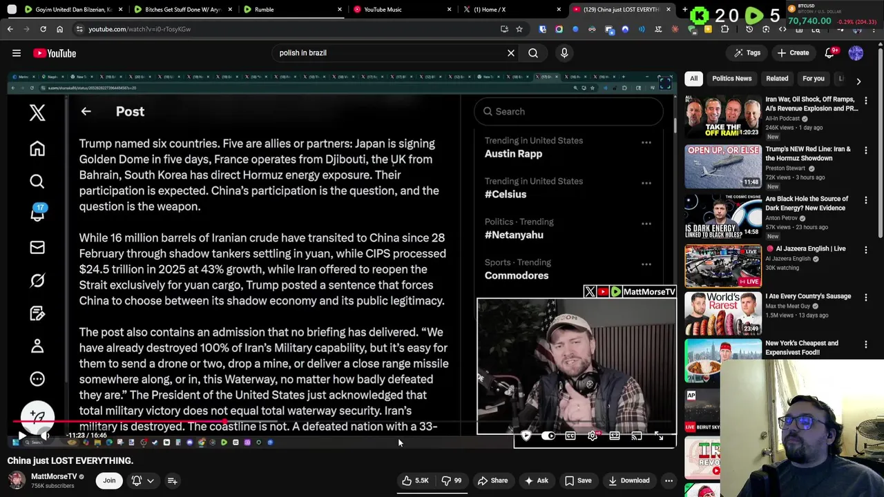884x497 pixels.
Task: Open the MattMorseTV channel avatar
Action: click(x=17, y=480)
